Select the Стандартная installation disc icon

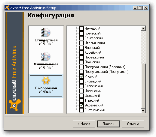point(46,32)
